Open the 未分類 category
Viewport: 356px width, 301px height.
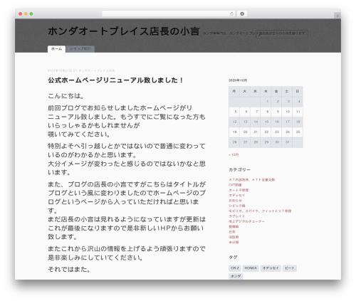coord(234,243)
